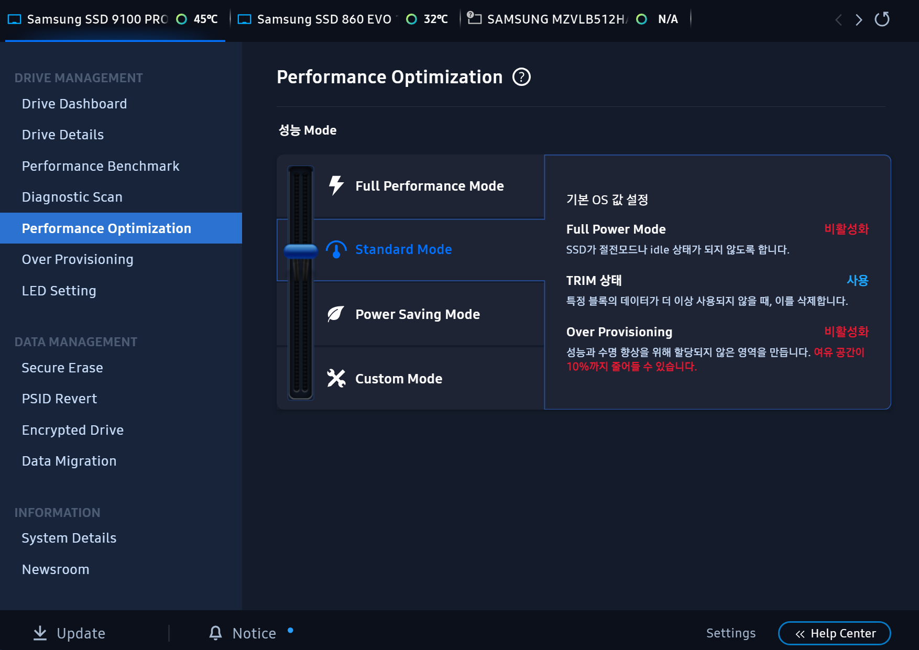This screenshot has height=650, width=919.
Task: Click the MZVLB512H unknown drive icon
Action: tap(474, 18)
